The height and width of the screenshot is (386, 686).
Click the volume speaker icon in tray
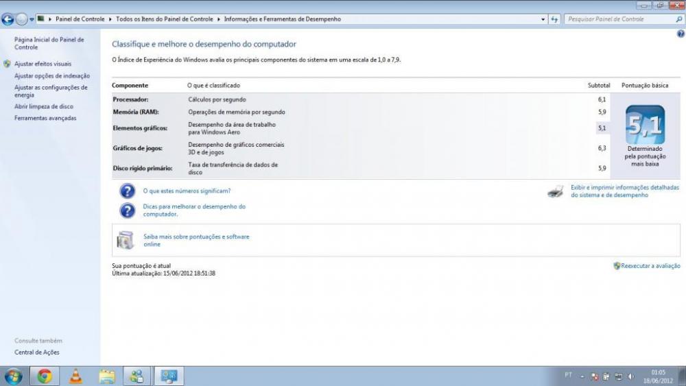click(x=629, y=376)
